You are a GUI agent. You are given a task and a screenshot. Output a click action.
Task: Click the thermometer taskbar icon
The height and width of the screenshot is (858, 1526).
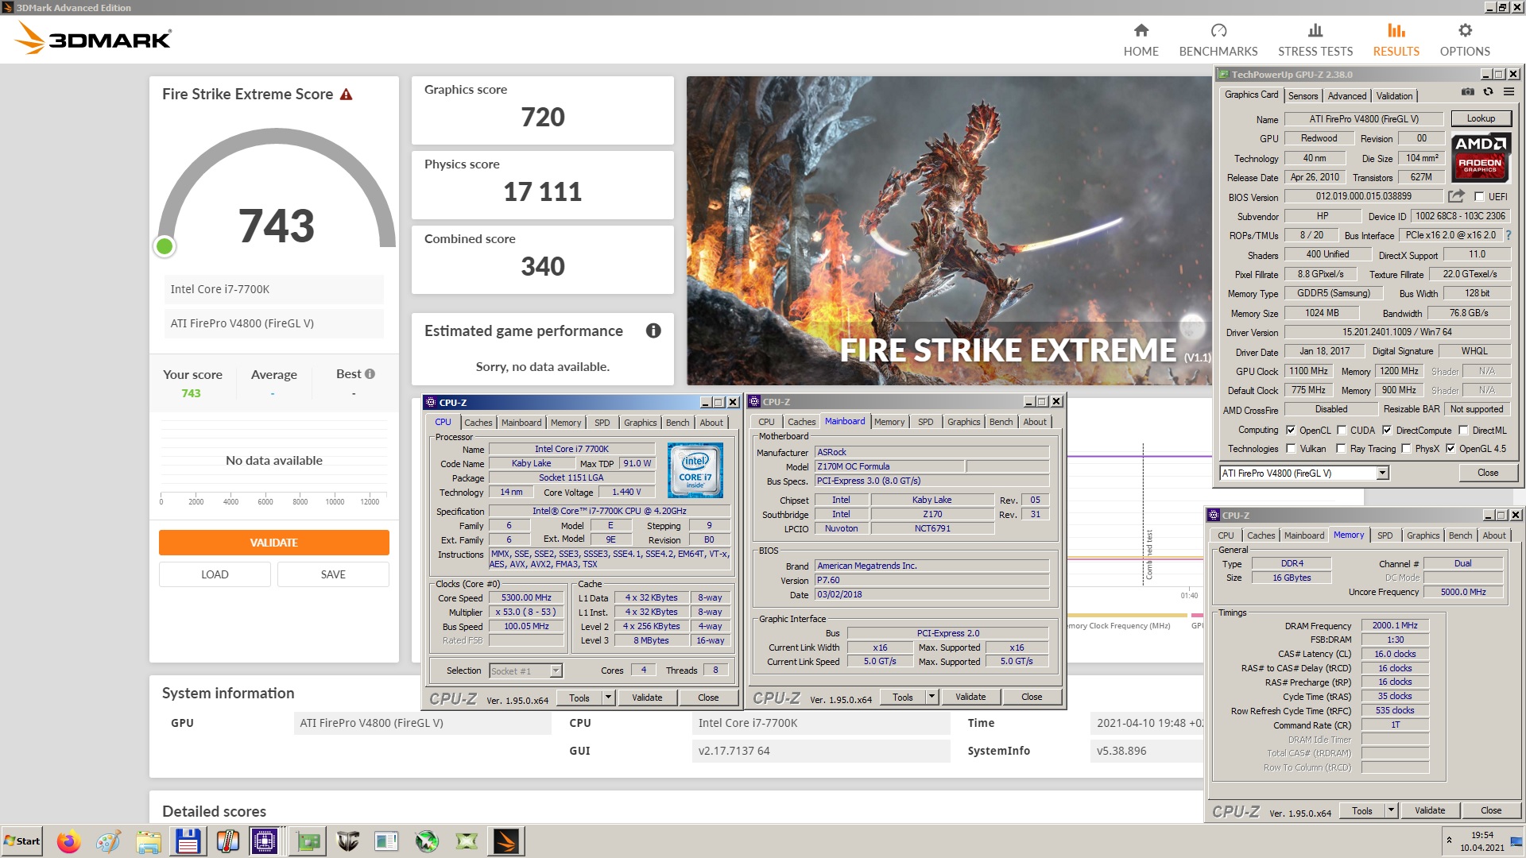pos(227,841)
